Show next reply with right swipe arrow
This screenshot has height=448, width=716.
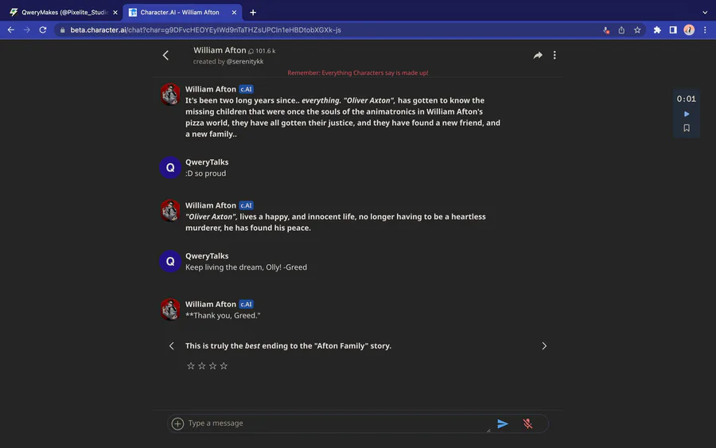pyautogui.click(x=544, y=346)
